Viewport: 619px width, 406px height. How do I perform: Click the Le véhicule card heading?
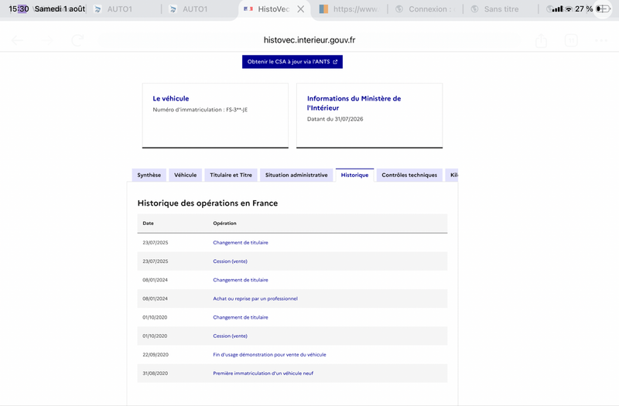point(171,99)
